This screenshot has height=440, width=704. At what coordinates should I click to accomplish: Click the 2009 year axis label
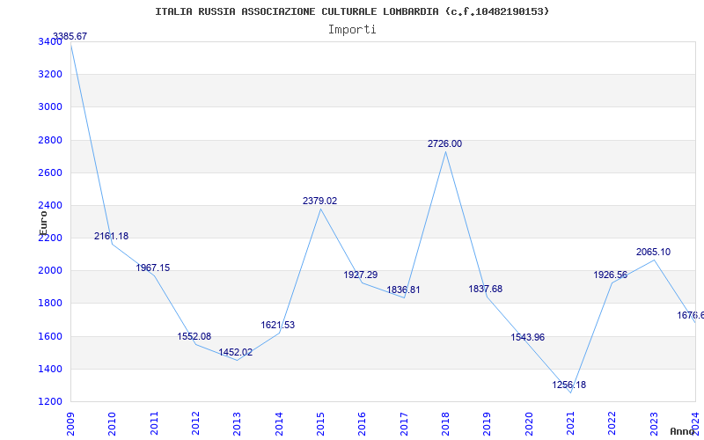[x=70, y=424]
